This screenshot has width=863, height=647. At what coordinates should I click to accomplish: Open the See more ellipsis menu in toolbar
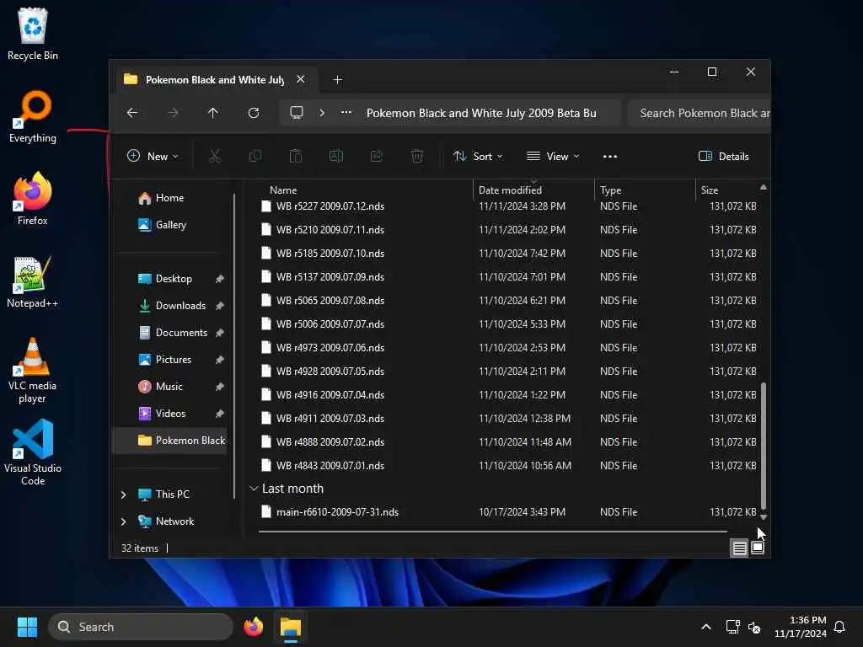pyautogui.click(x=610, y=156)
